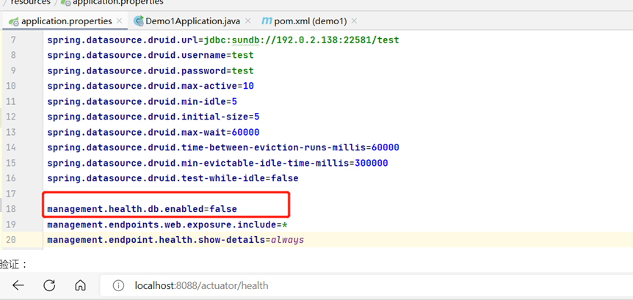The height and width of the screenshot is (300, 633).
Task: View site information icon in address bar
Action: point(118,286)
